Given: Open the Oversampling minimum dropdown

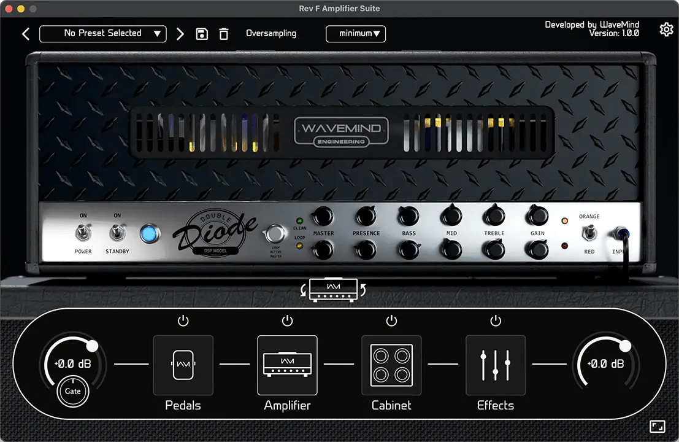Looking at the screenshot, I should [x=356, y=34].
